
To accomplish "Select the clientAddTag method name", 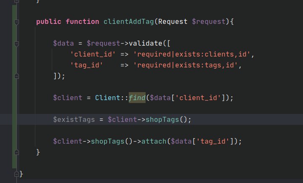I will (129, 22).
